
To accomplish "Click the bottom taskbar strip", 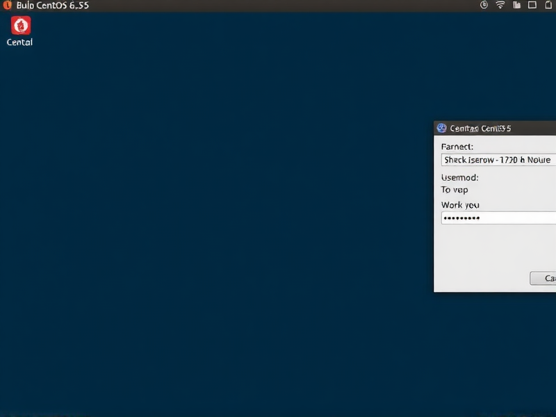I will 278,413.
